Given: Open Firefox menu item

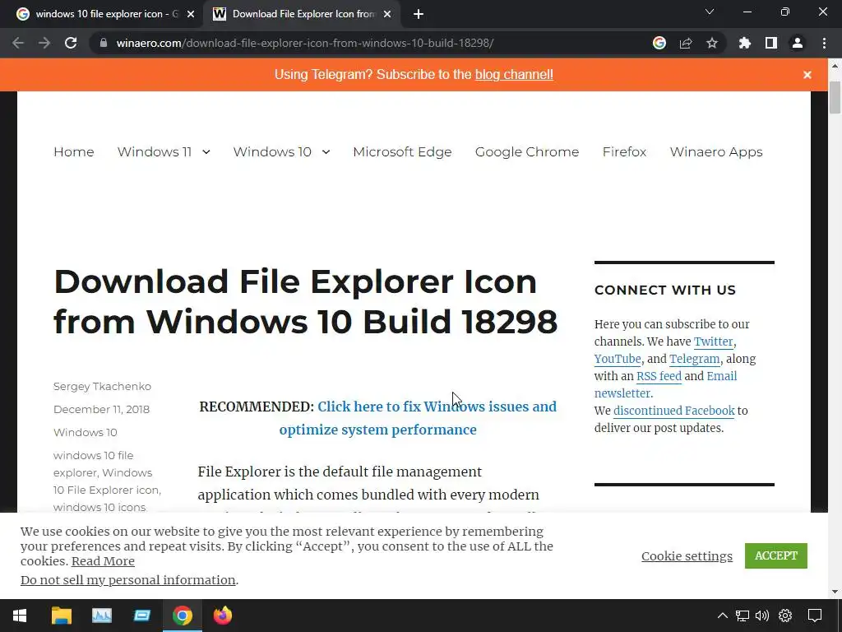Looking at the screenshot, I should tap(624, 152).
